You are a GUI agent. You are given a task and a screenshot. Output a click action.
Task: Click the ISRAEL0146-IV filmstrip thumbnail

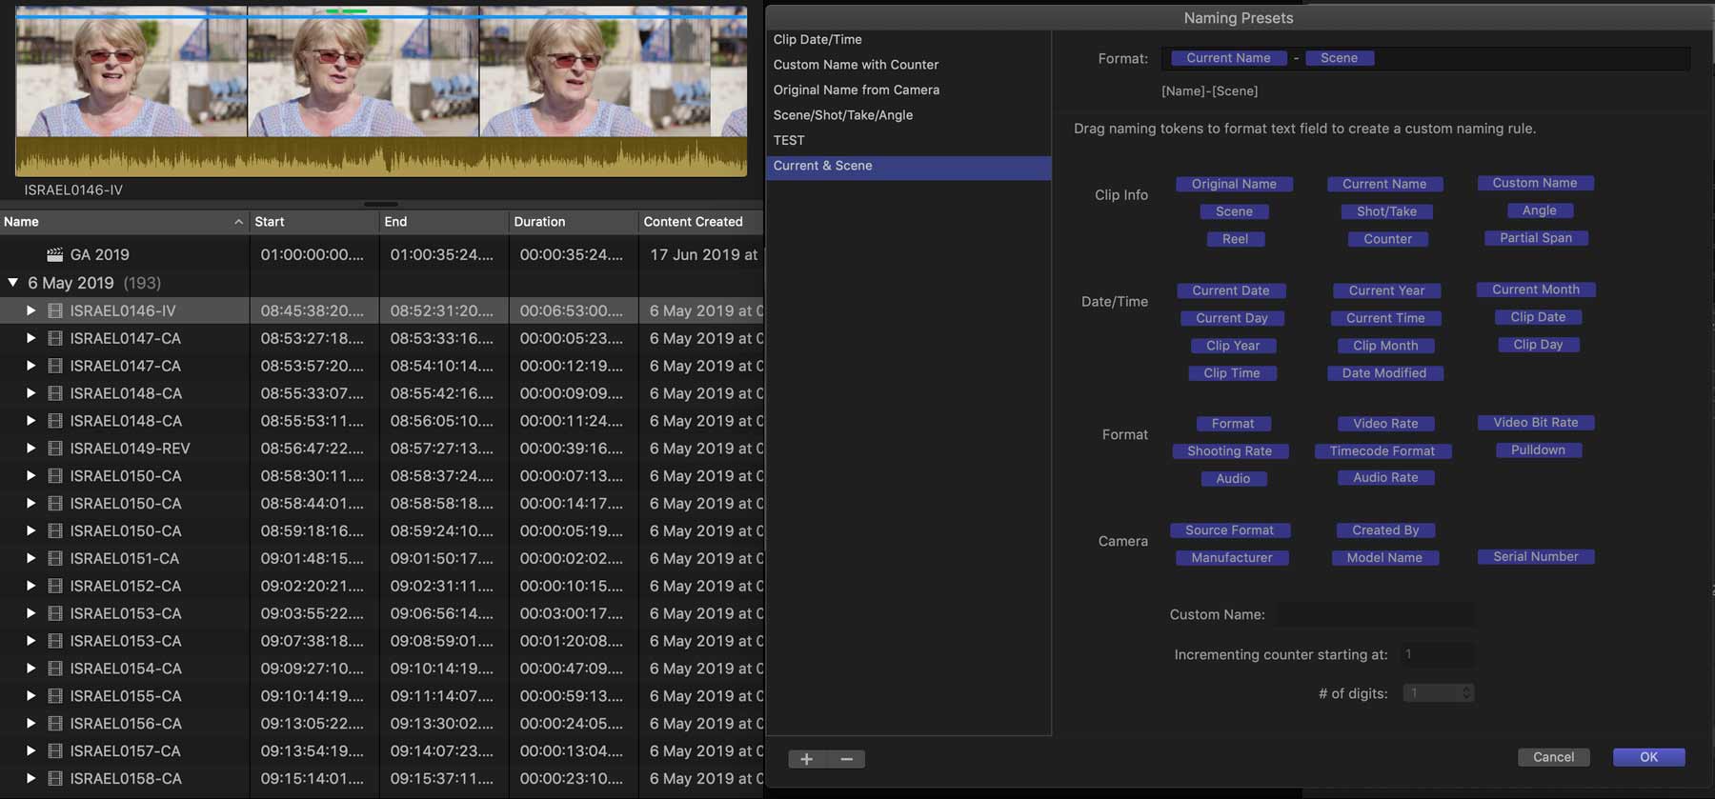381,91
